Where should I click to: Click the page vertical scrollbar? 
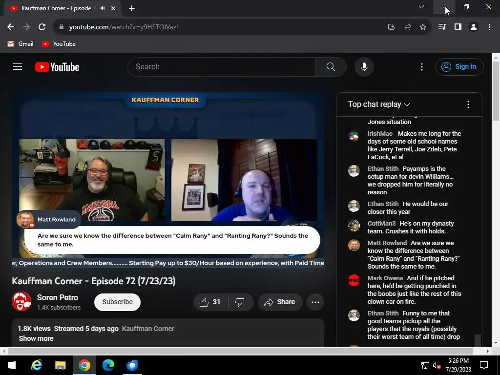pyautogui.click(x=496, y=92)
